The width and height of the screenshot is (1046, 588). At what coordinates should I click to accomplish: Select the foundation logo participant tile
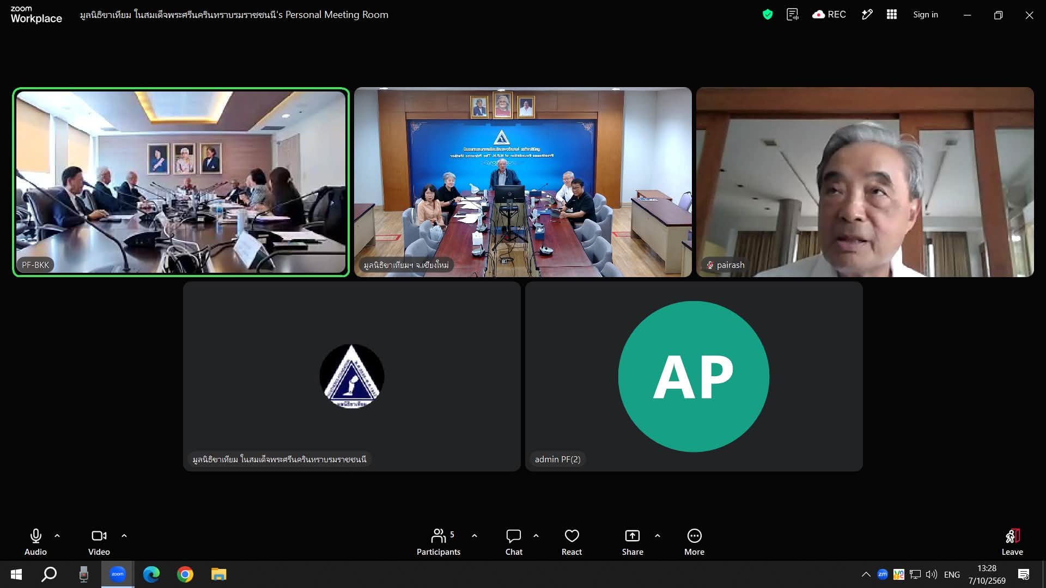pyautogui.click(x=351, y=376)
